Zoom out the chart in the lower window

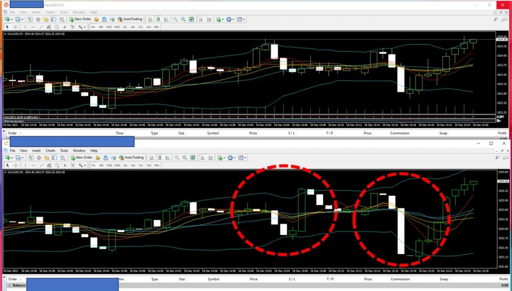[x=184, y=157]
